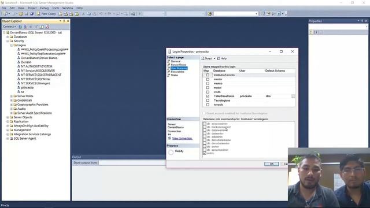
Task: Check the map box for msdb database
Action: point(208,92)
